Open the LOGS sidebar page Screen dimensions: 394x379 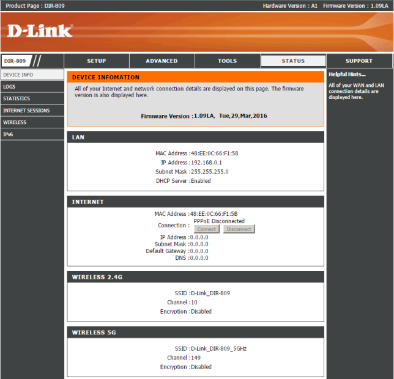32,87
